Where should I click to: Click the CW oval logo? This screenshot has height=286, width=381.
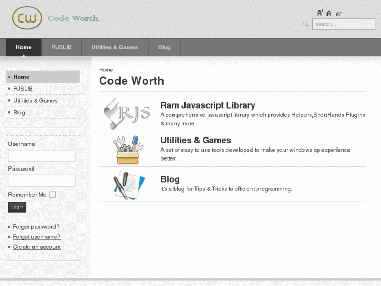point(27,18)
